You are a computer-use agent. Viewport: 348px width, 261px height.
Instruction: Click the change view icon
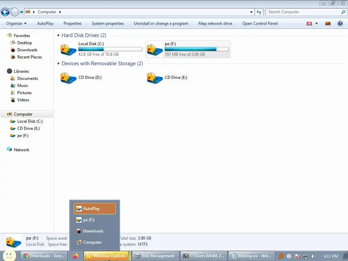[x=309, y=23]
